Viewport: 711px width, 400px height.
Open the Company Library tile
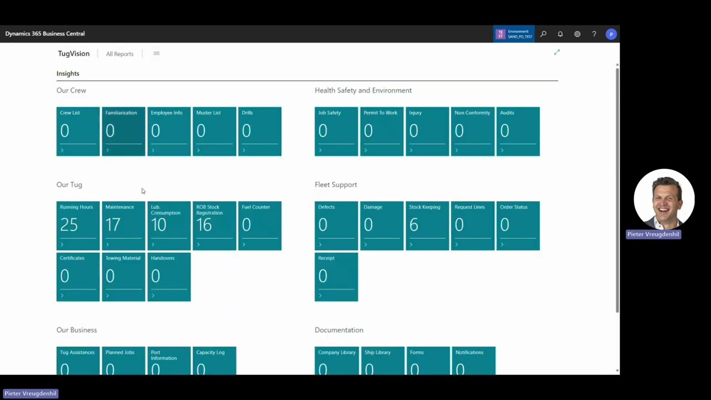pyautogui.click(x=336, y=361)
